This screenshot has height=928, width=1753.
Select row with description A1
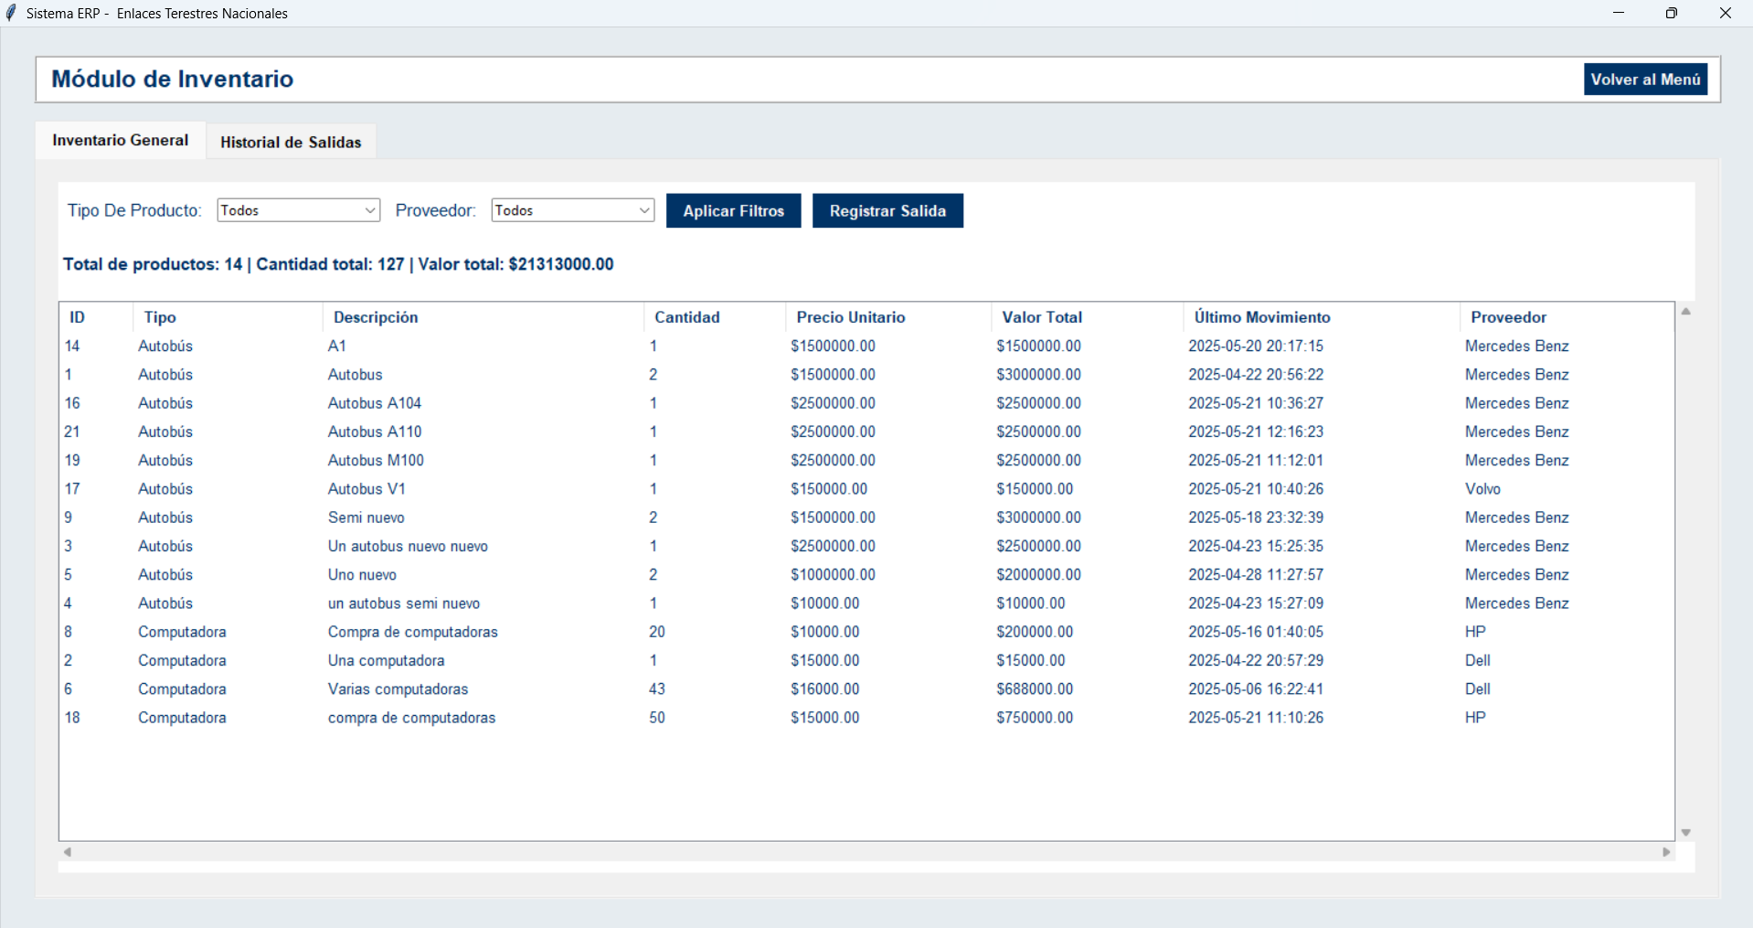coord(866,347)
